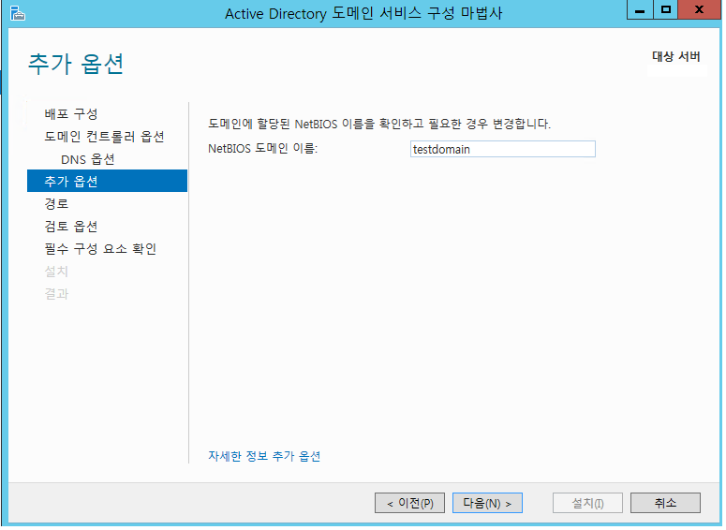Click the NetBIOS description sentence text

click(379, 124)
